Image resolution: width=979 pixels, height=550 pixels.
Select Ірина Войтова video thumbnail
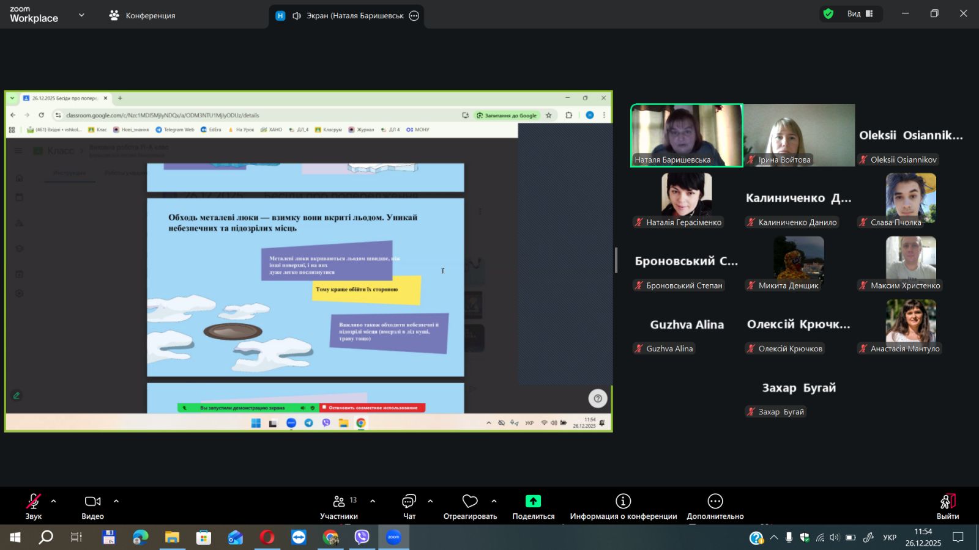pos(799,135)
